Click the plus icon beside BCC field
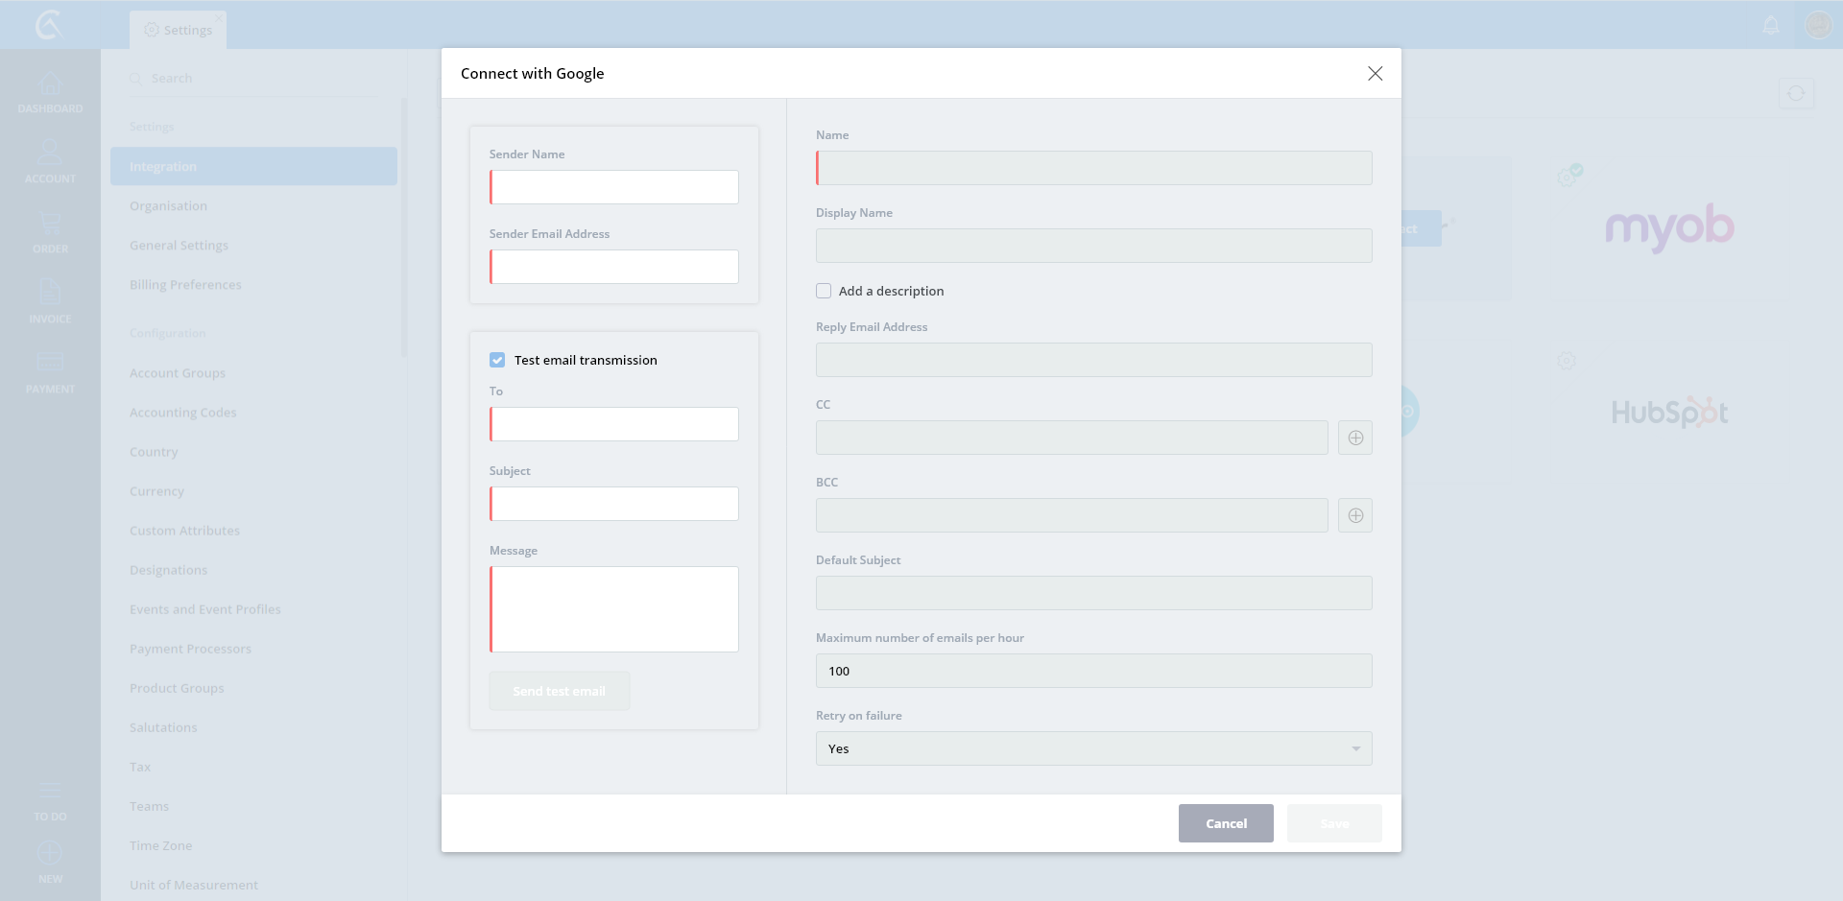 click(x=1354, y=515)
